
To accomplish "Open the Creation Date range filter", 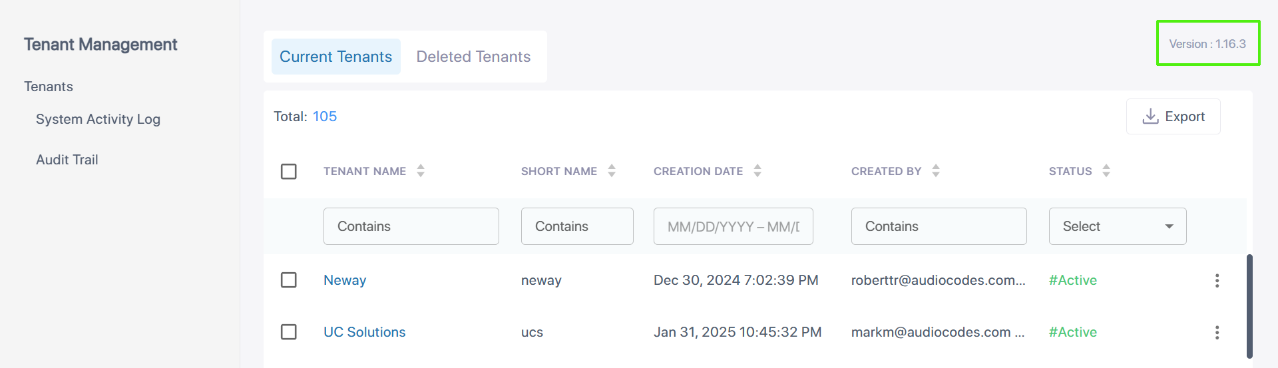I will pyautogui.click(x=733, y=226).
